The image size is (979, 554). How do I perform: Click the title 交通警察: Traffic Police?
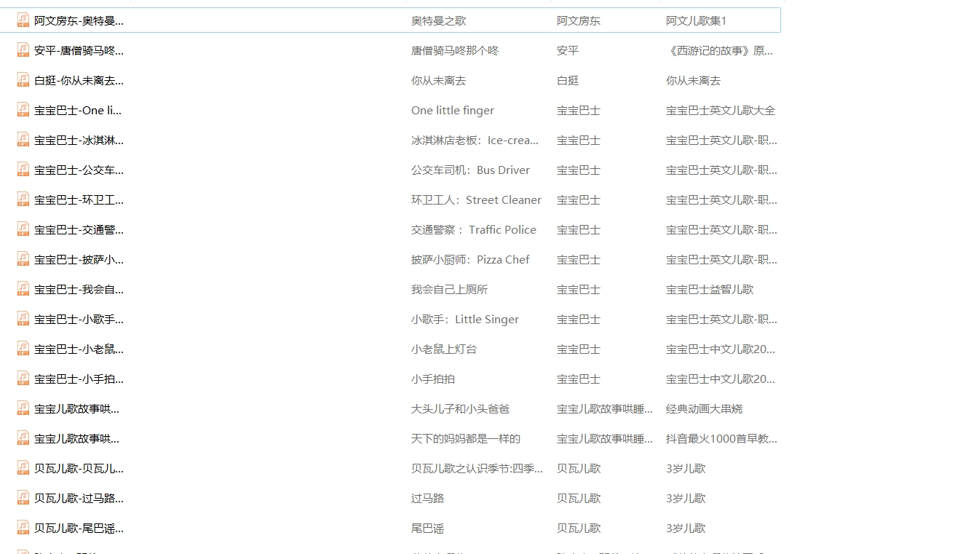click(x=473, y=230)
